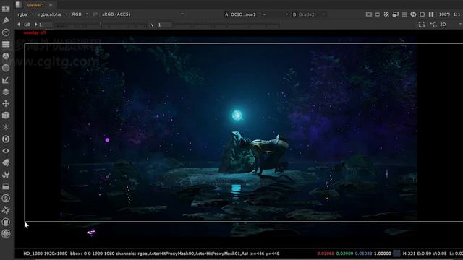Open the FurnaceCore nodes round icon

click(x=6, y=198)
